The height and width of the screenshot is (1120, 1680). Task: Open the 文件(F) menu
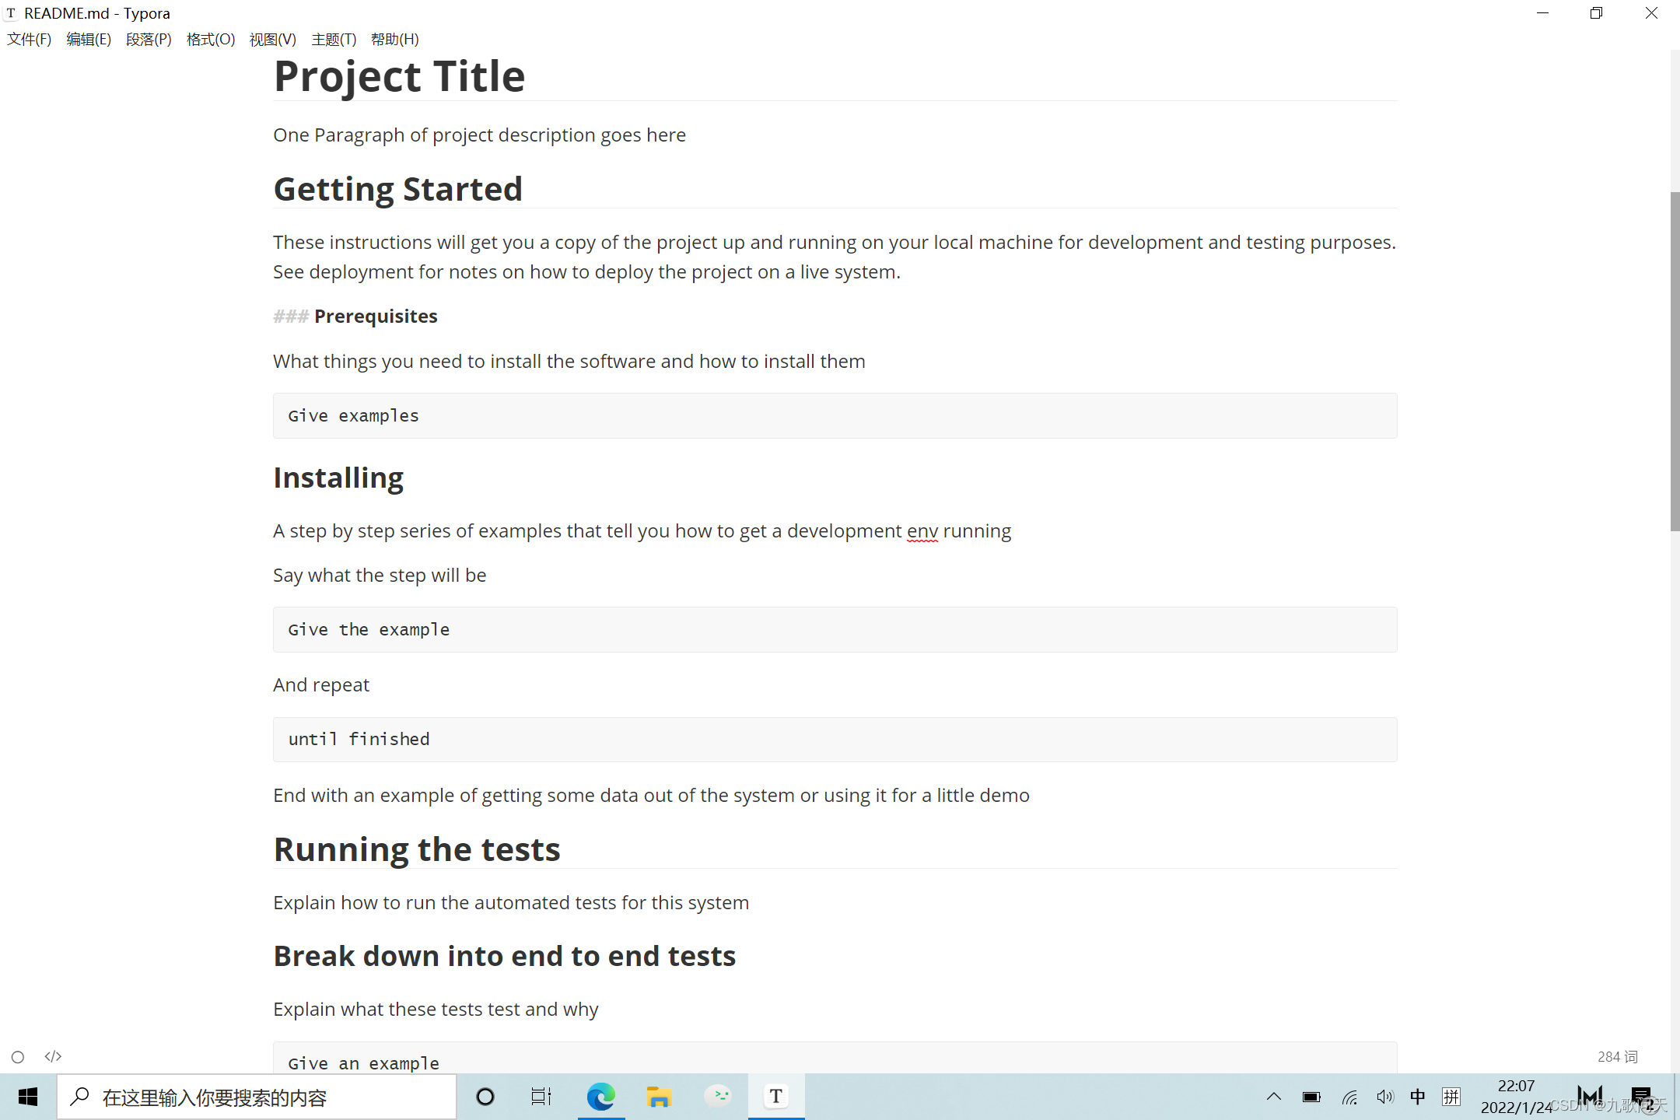click(x=29, y=39)
